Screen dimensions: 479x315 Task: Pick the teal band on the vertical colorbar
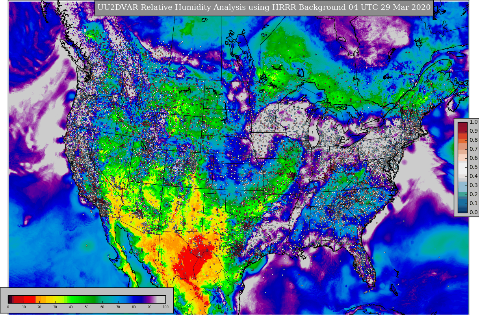[x=462, y=194]
